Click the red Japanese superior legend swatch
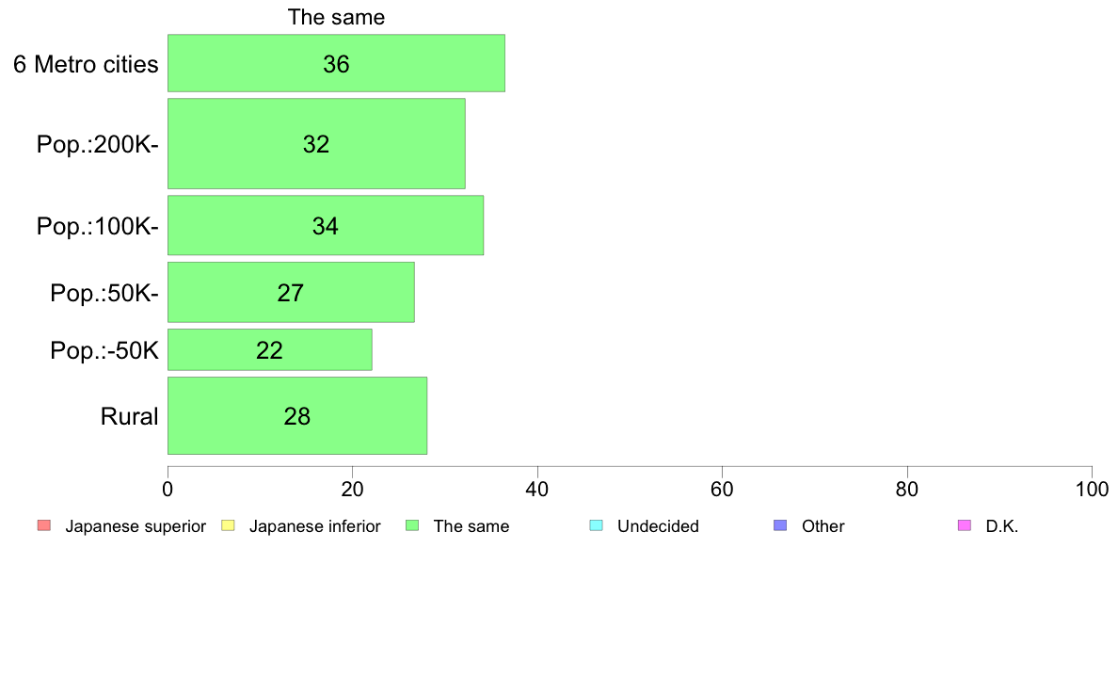 click(43, 526)
